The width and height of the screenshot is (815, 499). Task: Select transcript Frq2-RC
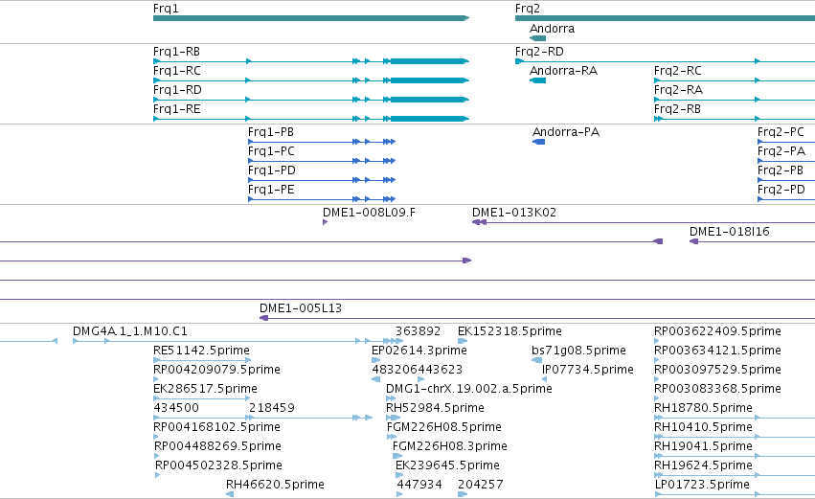point(678,71)
